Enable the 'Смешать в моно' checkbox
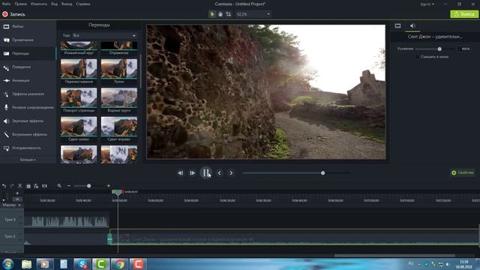 (x=417, y=57)
